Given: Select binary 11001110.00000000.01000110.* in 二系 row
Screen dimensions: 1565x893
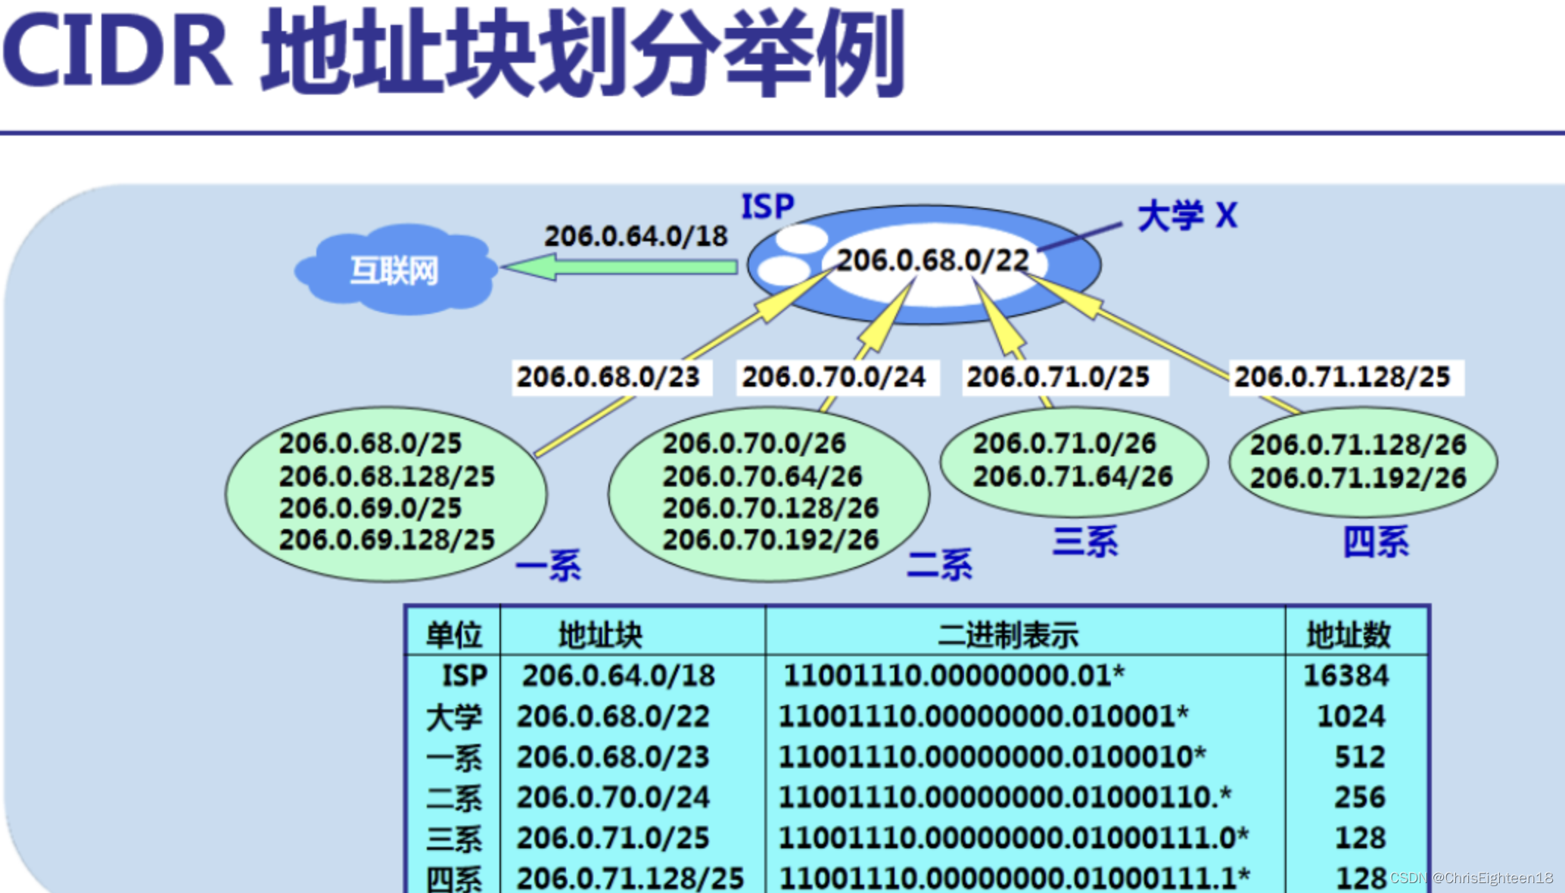Looking at the screenshot, I should (x=1005, y=798).
